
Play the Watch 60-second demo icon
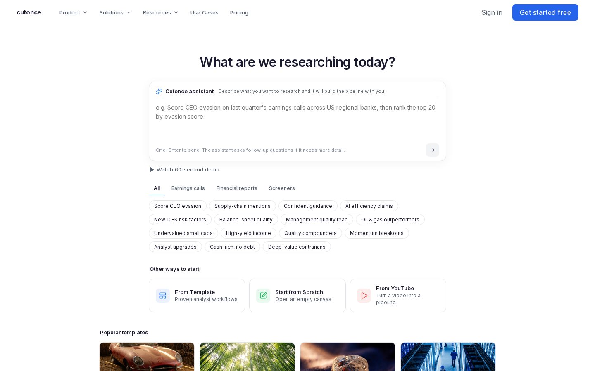(x=152, y=169)
